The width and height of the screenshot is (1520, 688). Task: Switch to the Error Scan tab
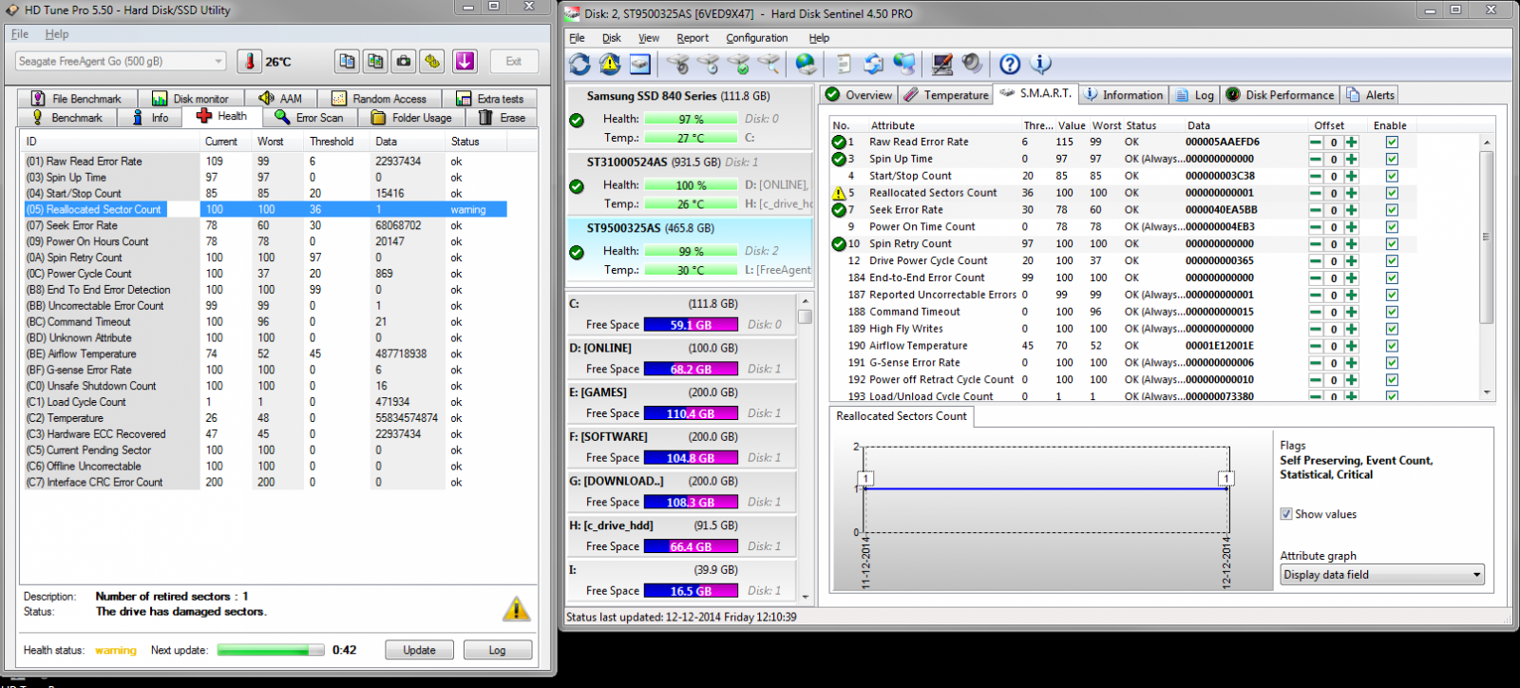[x=309, y=118]
